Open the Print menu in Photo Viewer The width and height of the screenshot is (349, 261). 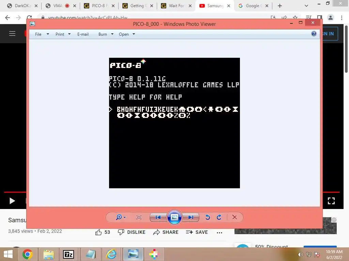[60, 34]
